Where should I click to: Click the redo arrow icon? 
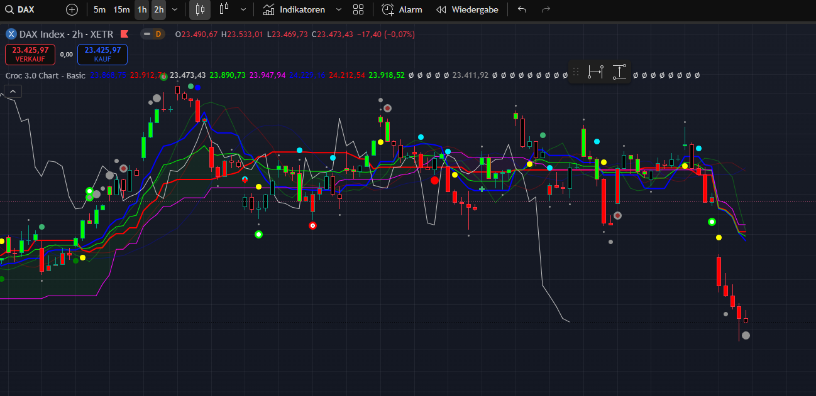tap(546, 10)
